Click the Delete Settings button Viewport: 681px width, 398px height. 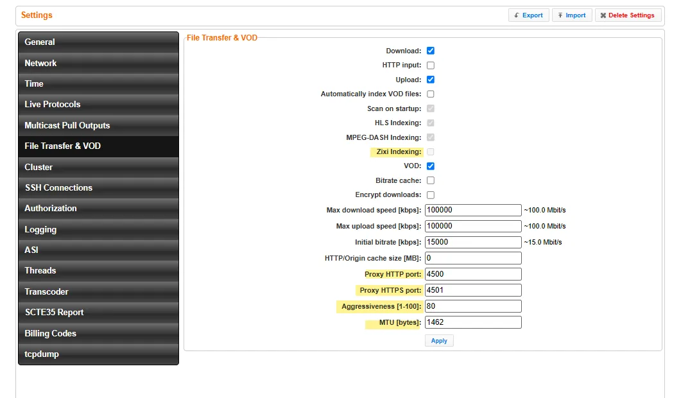click(x=628, y=15)
